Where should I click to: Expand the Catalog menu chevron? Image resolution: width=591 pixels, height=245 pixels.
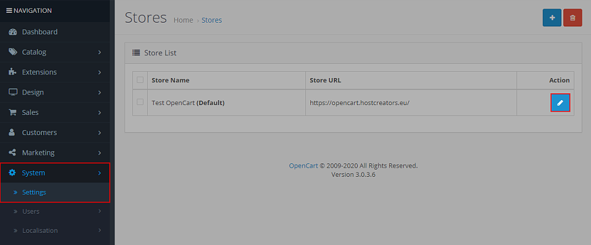point(100,52)
